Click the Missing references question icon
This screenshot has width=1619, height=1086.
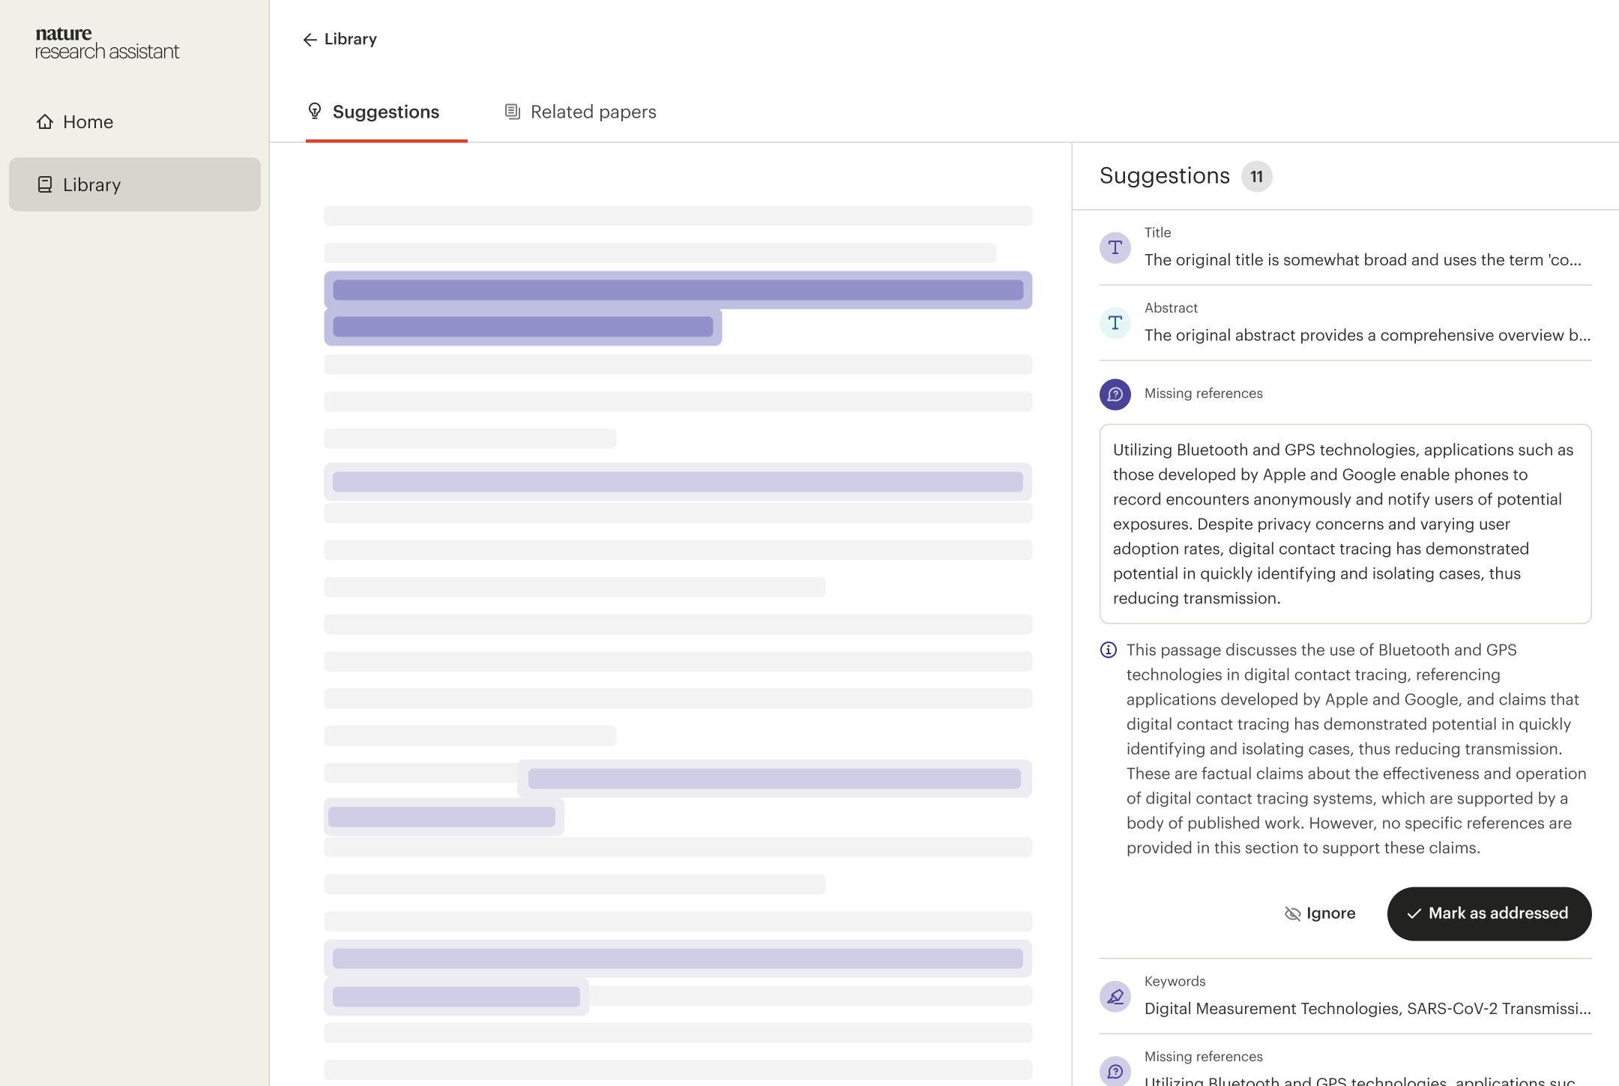click(1115, 394)
